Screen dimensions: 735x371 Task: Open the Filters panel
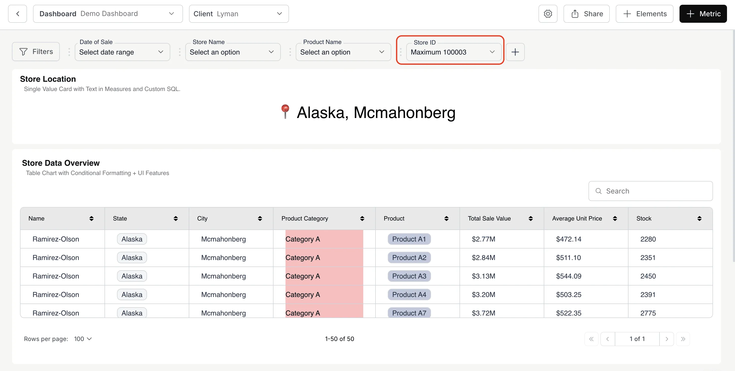point(36,52)
